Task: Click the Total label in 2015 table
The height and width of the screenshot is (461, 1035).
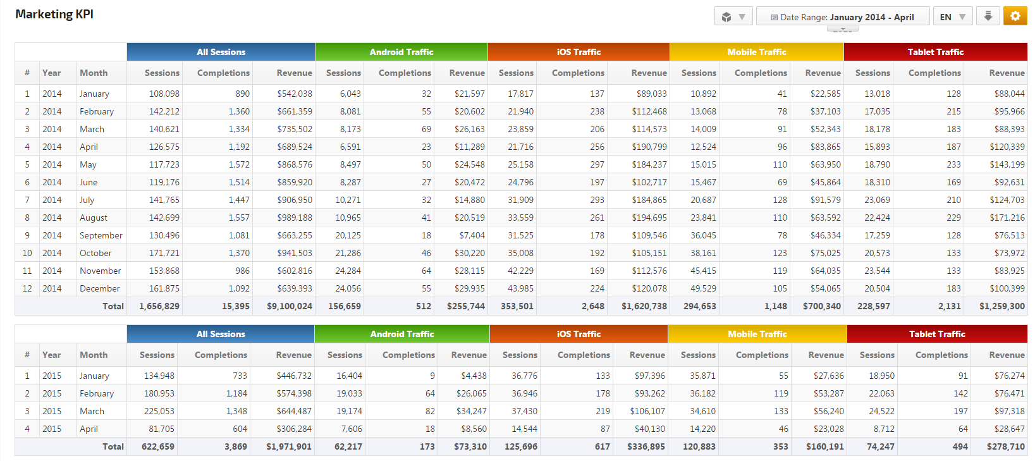Action: click(x=113, y=446)
